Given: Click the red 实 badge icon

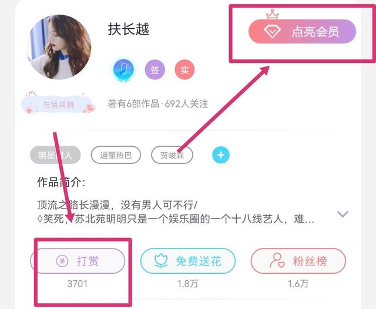Looking at the screenshot, I should click(x=184, y=70).
